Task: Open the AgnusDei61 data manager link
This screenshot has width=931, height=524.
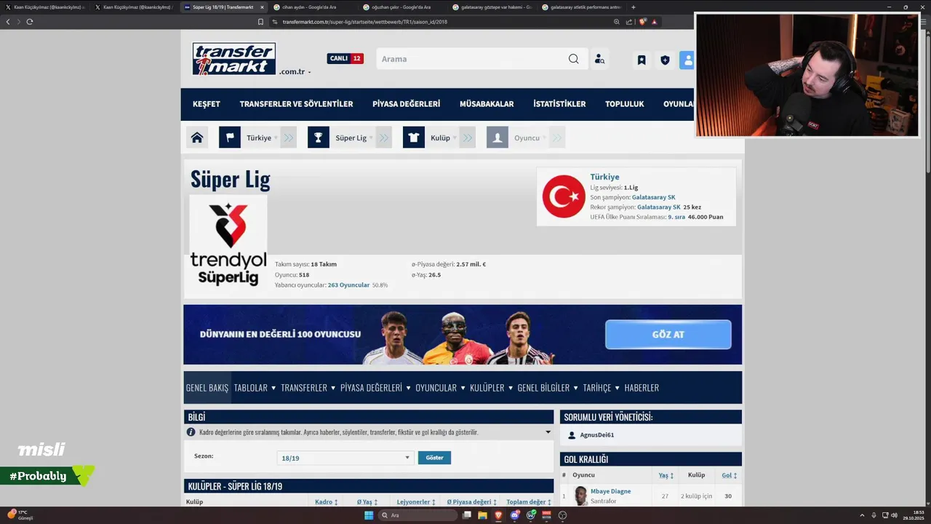Action: coord(596,435)
